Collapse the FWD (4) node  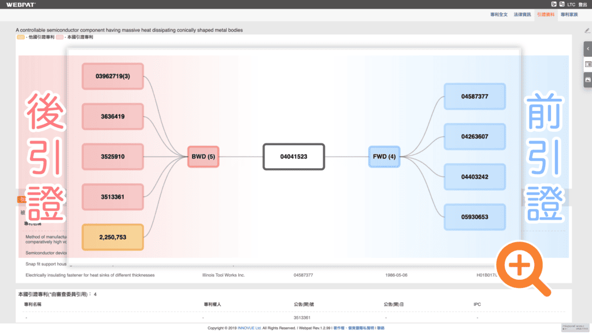384,157
